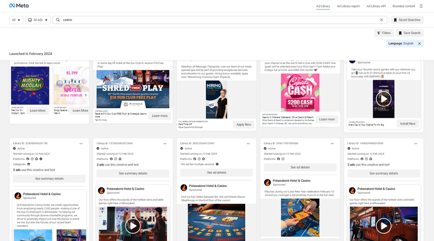This screenshot has height=241, width=434.
Task: Open the All ads category dropdown
Action: tap(38, 20)
